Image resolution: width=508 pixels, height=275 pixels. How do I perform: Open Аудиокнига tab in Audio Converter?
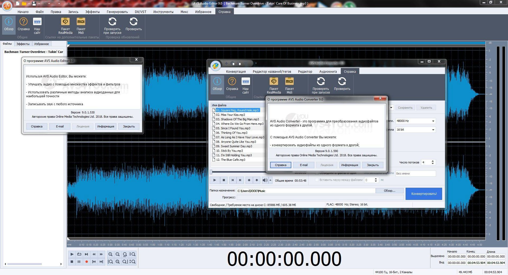[x=328, y=71]
